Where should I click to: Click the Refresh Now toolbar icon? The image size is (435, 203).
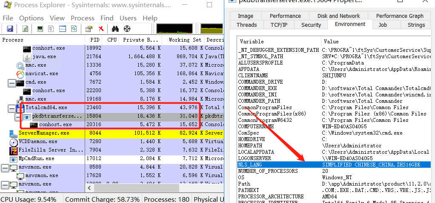(x=25, y=29)
